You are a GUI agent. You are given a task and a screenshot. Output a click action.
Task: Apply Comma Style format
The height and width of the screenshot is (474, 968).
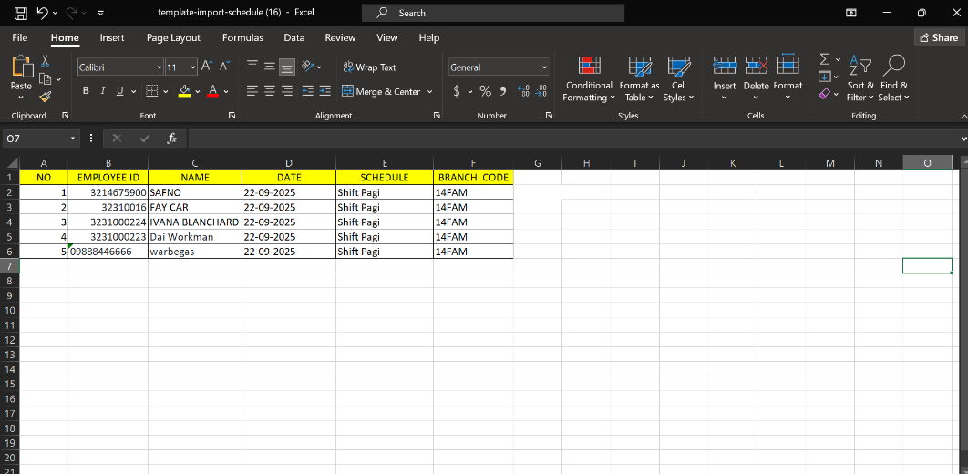[502, 91]
